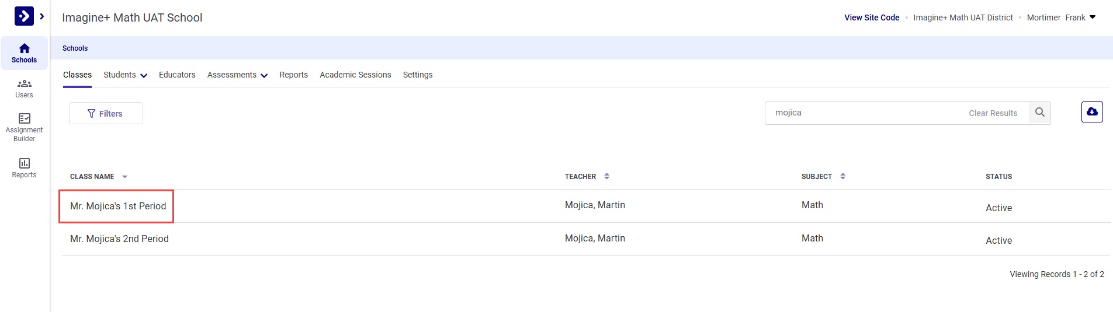This screenshot has width=1113, height=312.
Task: Open Users in the left sidebar
Action: [x=24, y=88]
